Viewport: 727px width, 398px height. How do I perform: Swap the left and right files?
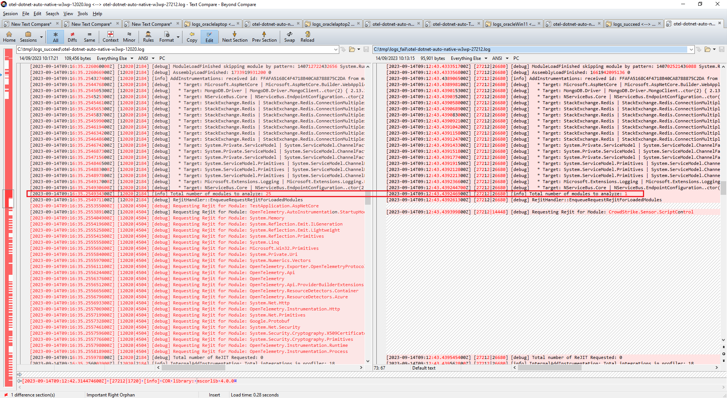[x=289, y=37]
